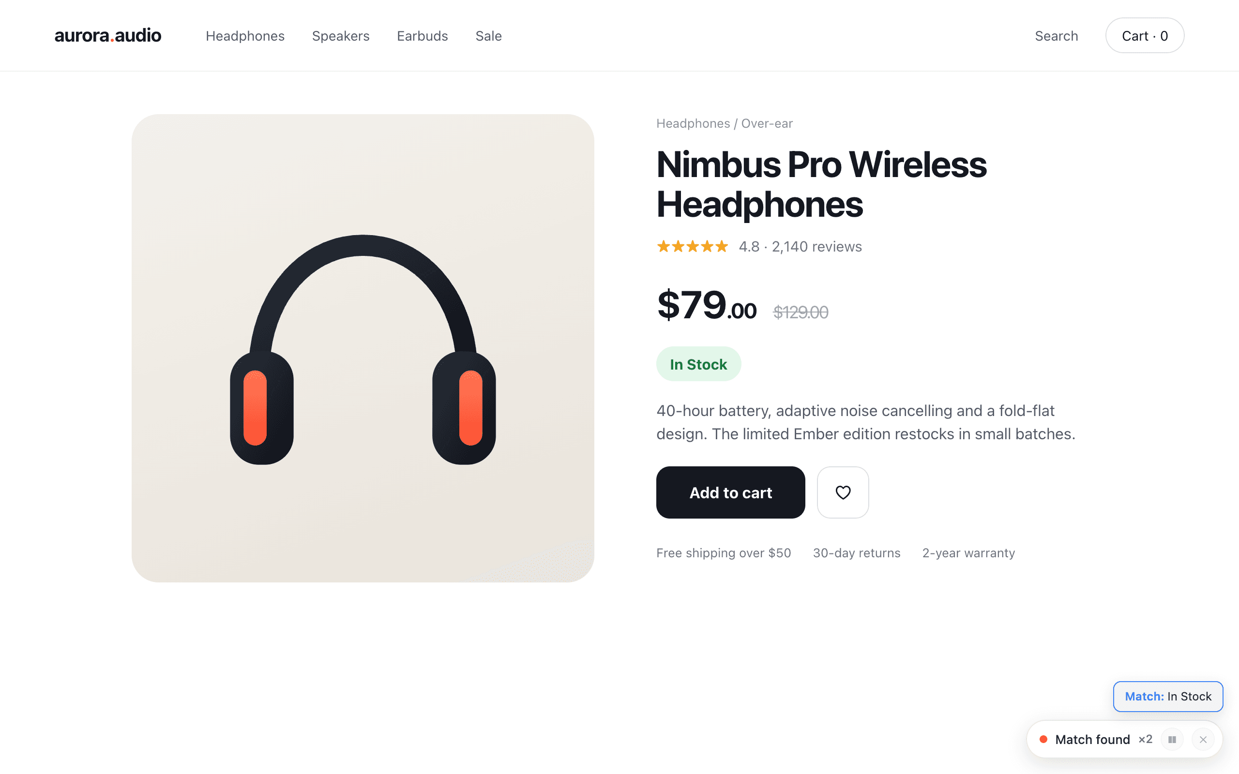The height and width of the screenshot is (774, 1239).
Task: Click the headphones product image
Action: point(363,348)
